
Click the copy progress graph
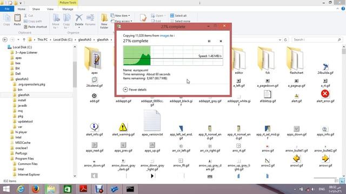coord(173,56)
